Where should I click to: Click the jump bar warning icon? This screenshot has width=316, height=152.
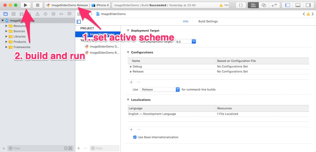pyautogui.click(x=308, y=14)
